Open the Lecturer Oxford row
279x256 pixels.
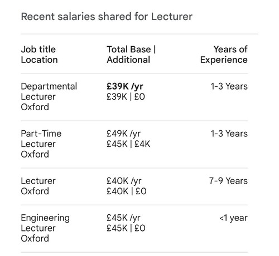pos(38,186)
